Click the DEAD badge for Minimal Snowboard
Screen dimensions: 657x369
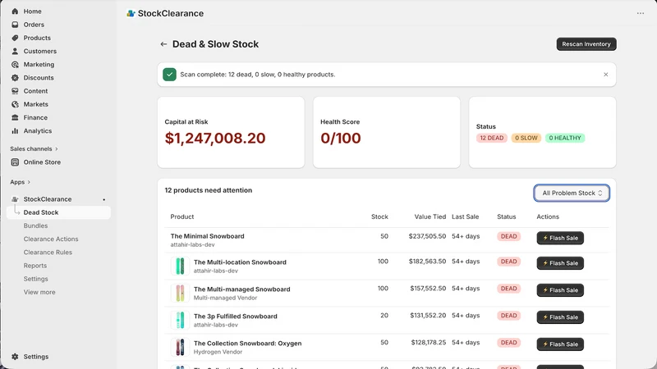coord(508,236)
